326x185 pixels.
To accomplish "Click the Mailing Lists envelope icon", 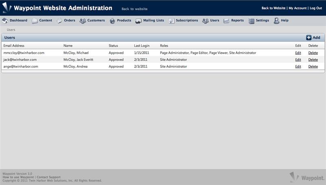I will coord(138,21).
